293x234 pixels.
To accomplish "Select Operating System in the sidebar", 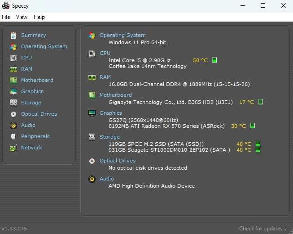I will coord(44,46).
